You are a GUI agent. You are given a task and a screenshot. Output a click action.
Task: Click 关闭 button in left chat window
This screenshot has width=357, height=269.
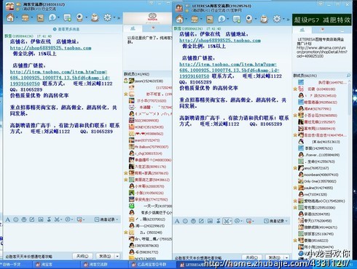[82, 256]
